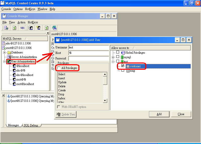Screen dimensions: 201x144
Task: Select the Select privilege in list
Action: pyautogui.click(x=62, y=74)
